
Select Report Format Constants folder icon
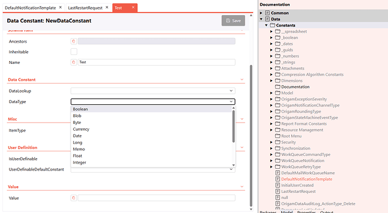278,124
